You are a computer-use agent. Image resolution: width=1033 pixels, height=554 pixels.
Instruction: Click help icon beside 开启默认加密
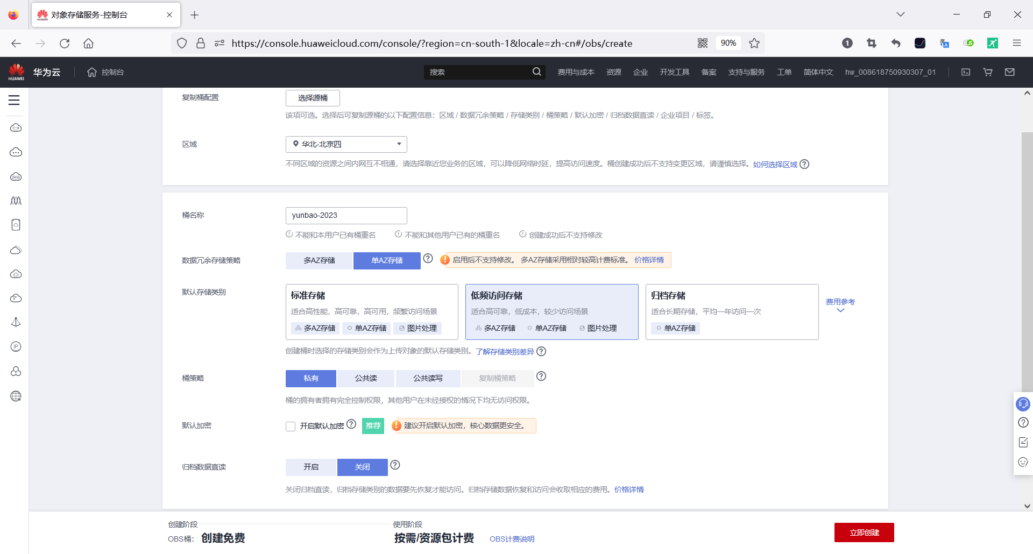pos(352,424)
